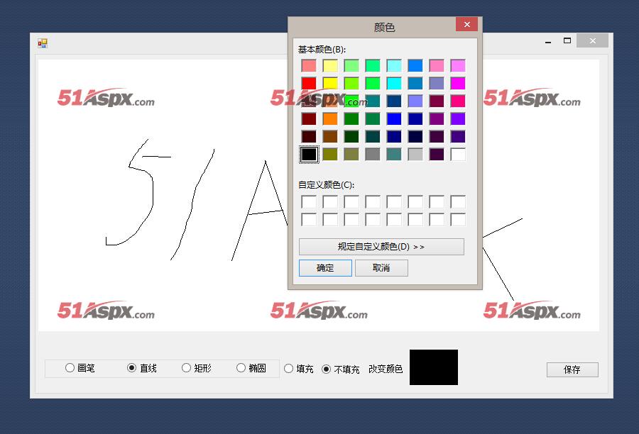Click the 颜色 dialog title text

click(x=384, y=27)
